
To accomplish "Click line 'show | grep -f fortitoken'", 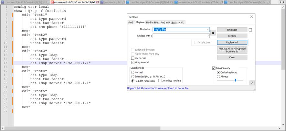I will pos(39,11).
